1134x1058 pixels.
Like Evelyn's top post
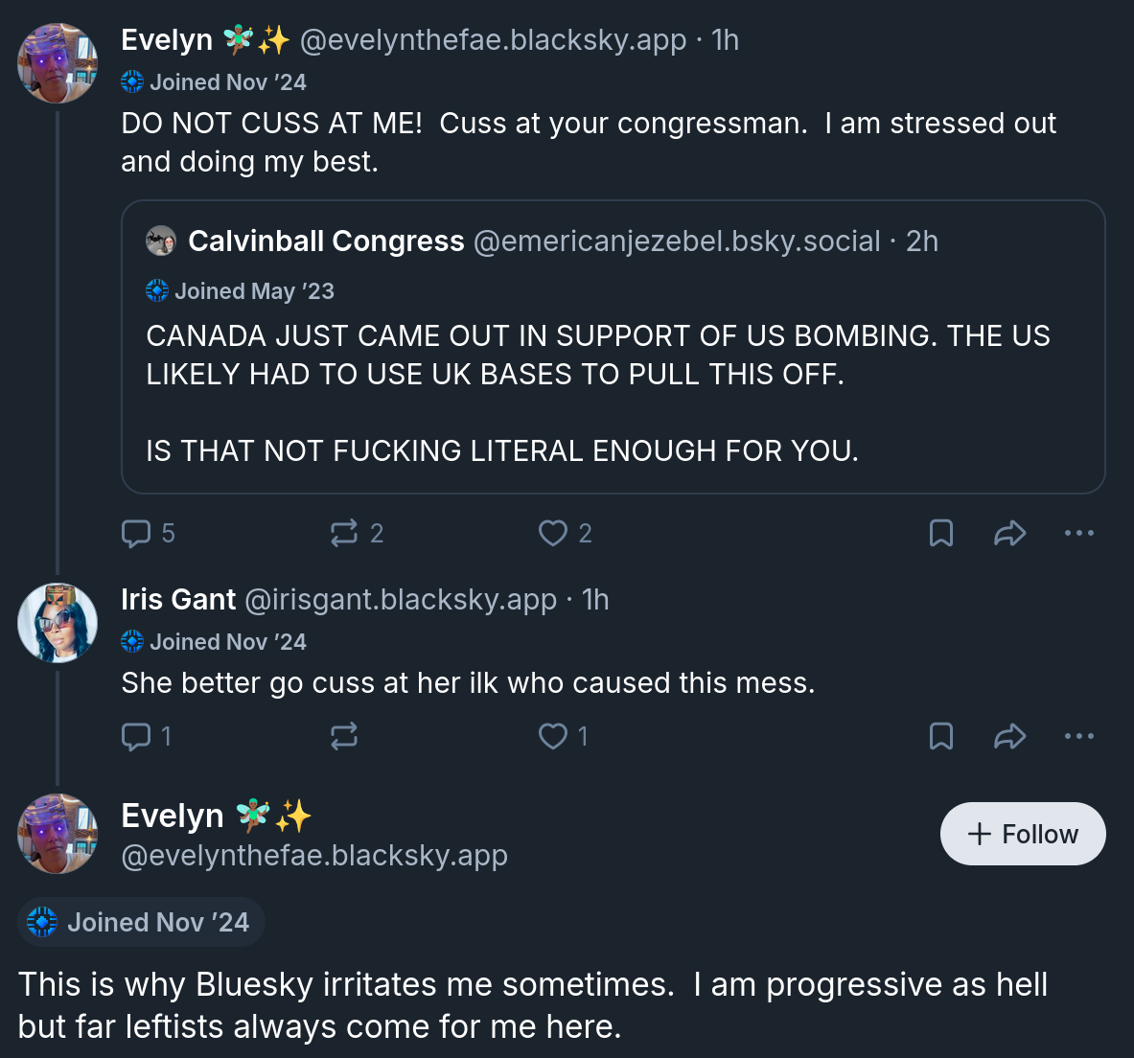553,533
